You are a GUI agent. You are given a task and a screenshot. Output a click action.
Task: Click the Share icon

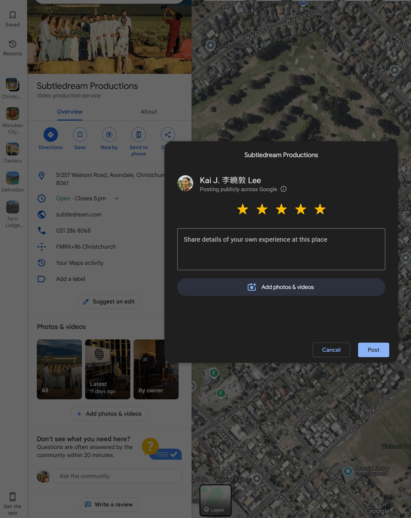tap(168, 135)
